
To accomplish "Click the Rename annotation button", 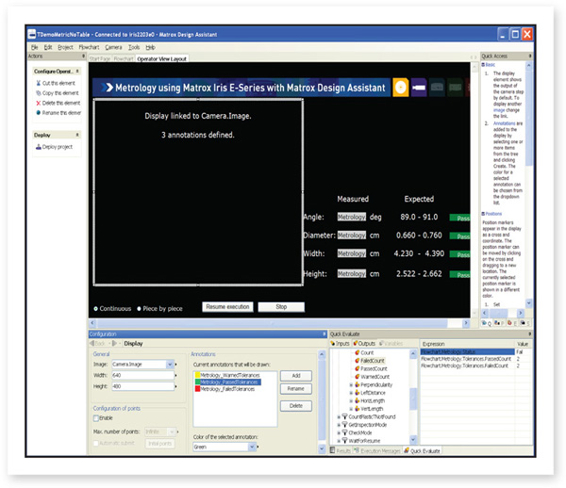I will [x=296, y=388].
